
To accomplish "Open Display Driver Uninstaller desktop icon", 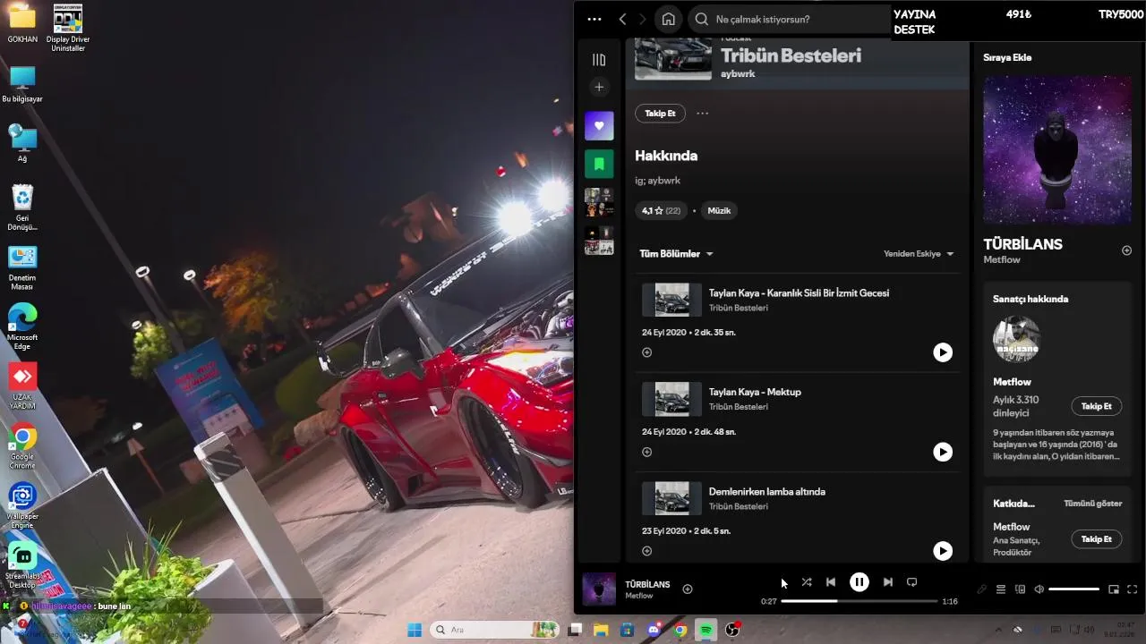I will 68,28.
